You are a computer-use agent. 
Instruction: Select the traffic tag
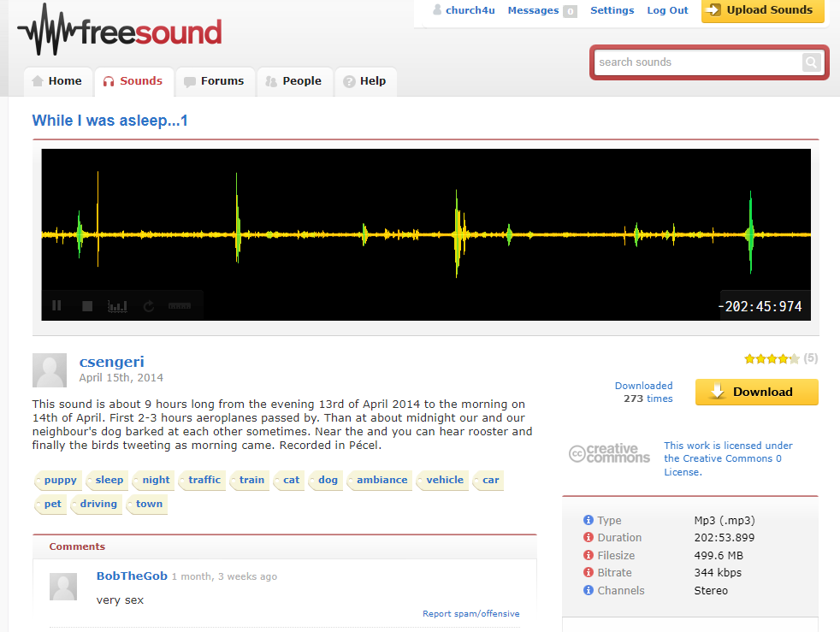(x=203, y=480)
